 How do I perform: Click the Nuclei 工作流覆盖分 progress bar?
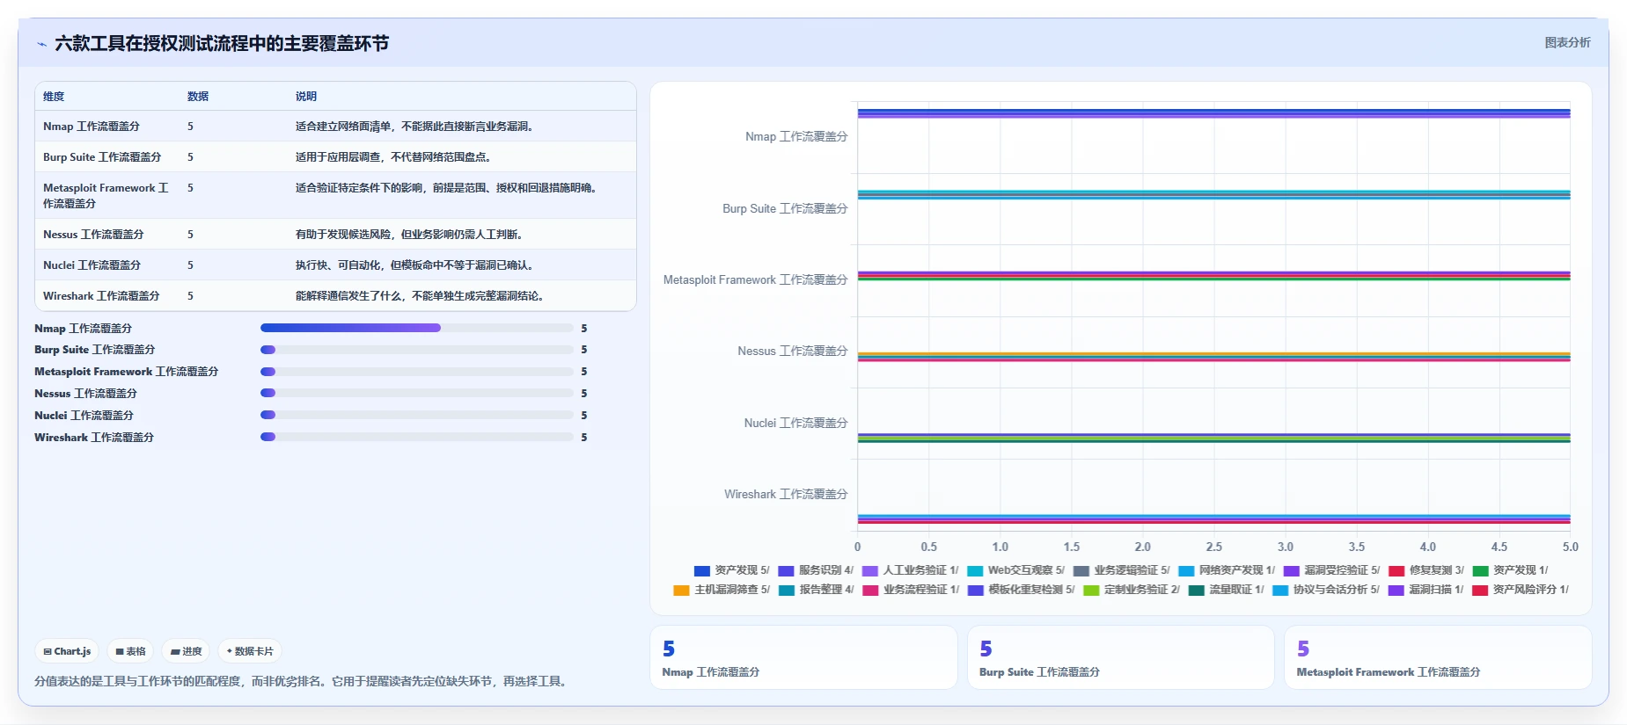417,415
